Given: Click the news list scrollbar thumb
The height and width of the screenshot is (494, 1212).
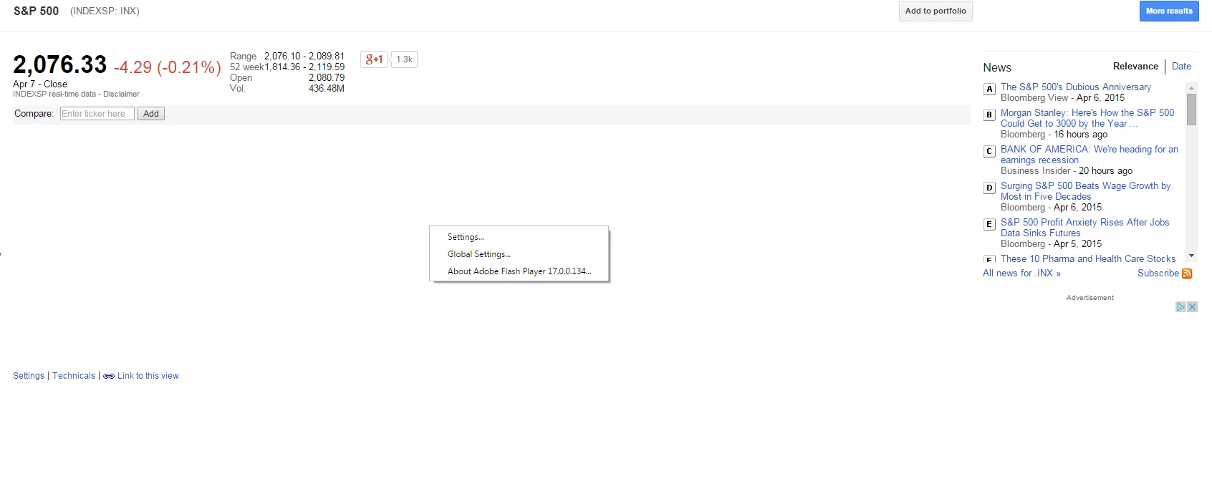Looking at the screenshot, I should point(1192,110).
